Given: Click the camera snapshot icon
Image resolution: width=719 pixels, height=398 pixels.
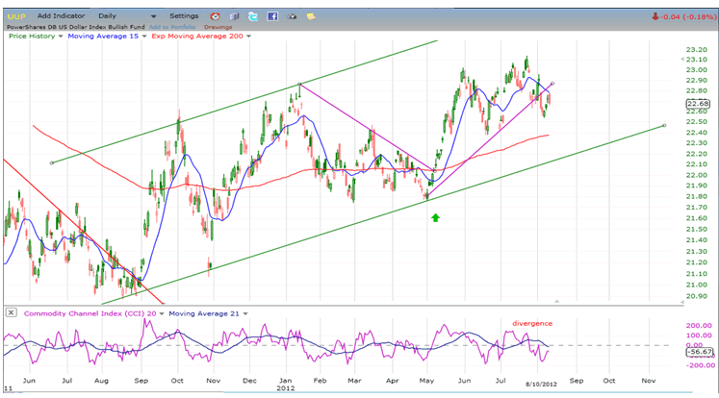Looking at the screenshot, I should point(295,16).
